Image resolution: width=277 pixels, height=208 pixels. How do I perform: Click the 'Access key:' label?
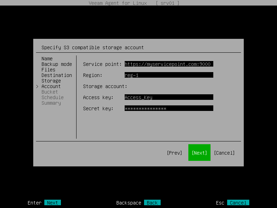point(98,97)
